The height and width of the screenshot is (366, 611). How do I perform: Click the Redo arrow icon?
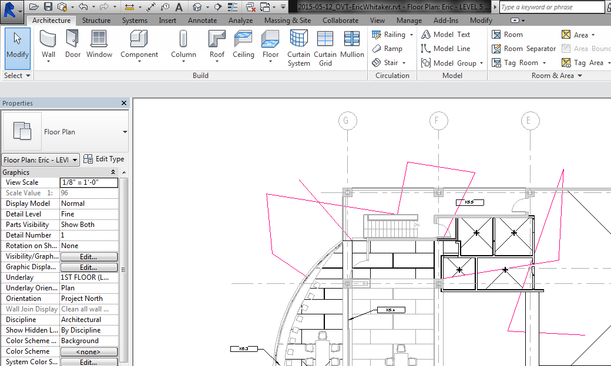pyautogui.click(x=104, y=6)
